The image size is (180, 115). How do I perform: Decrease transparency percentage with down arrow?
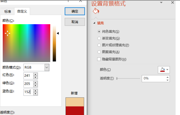click(x=168, y=80)
